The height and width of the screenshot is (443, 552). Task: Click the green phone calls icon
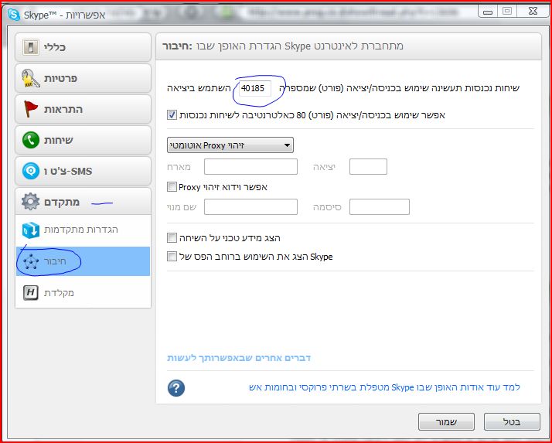(31, 140)
